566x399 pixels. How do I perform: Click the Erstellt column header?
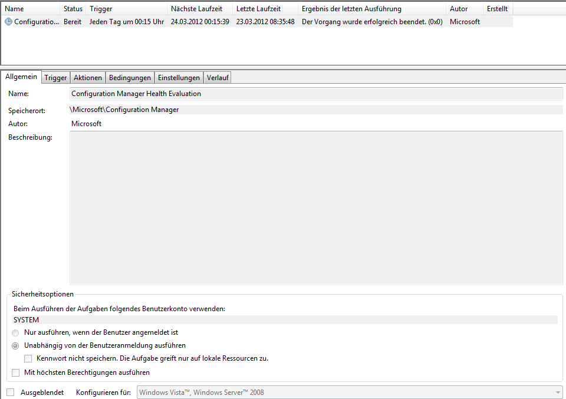pos(498,9)
